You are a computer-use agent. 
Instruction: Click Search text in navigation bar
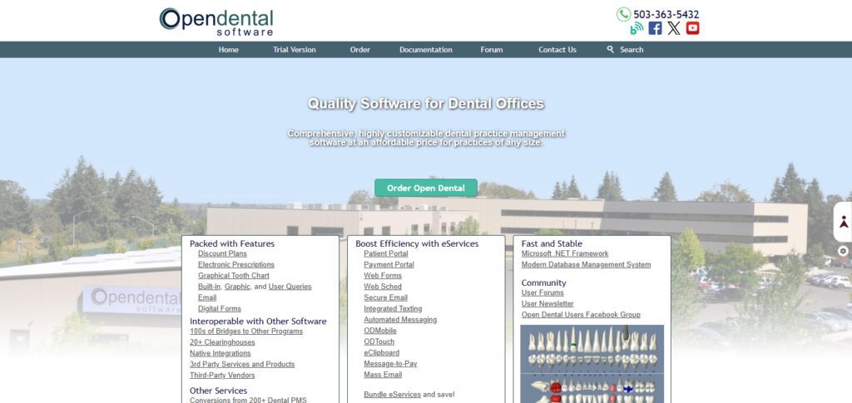click(x=632, y=49)
